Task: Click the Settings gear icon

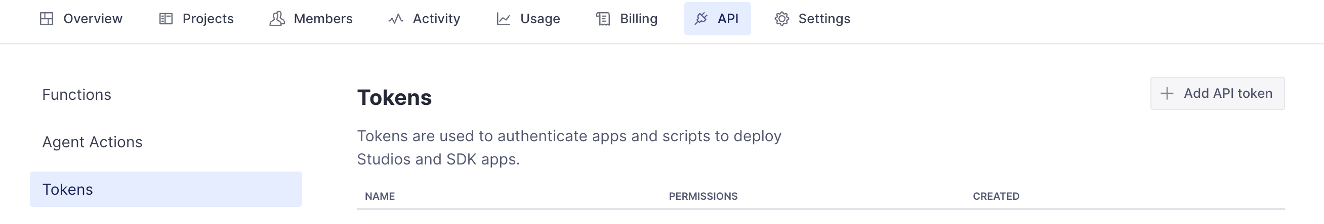Action: coord(782,19)
